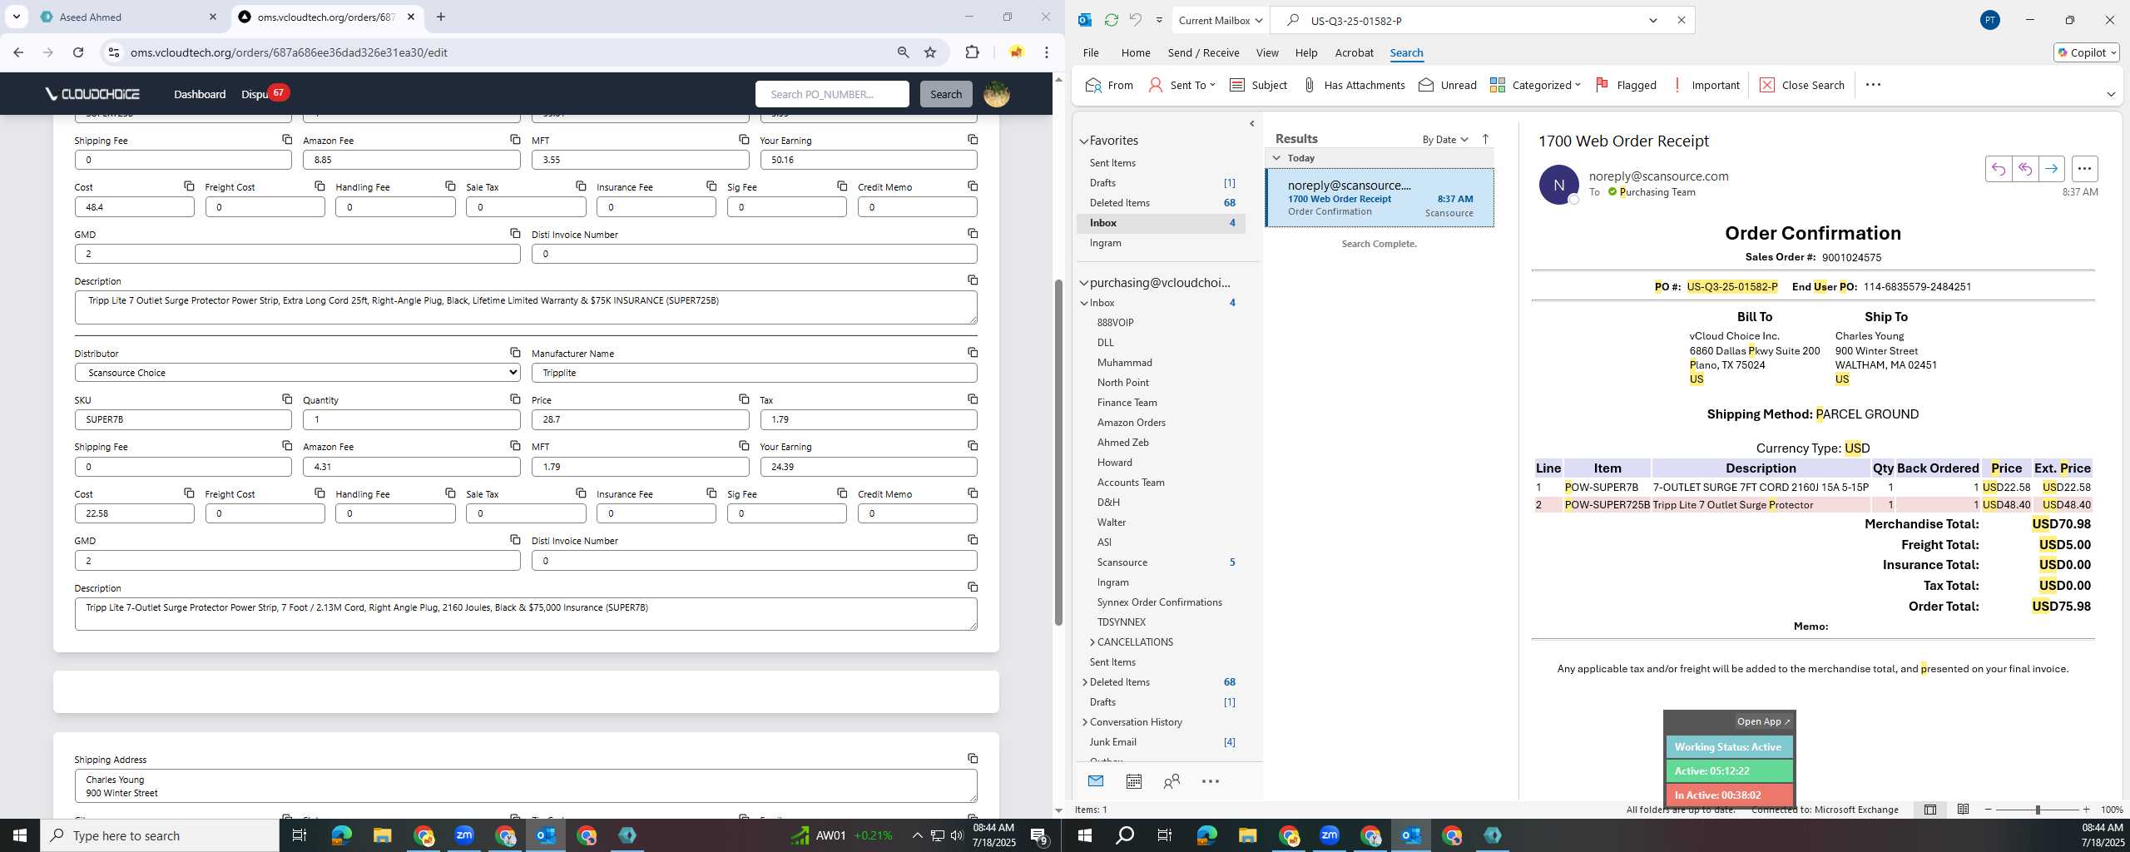This screenshot has width=2130, height=852.
Task: Filter search by Important items
Action: 1705,85
